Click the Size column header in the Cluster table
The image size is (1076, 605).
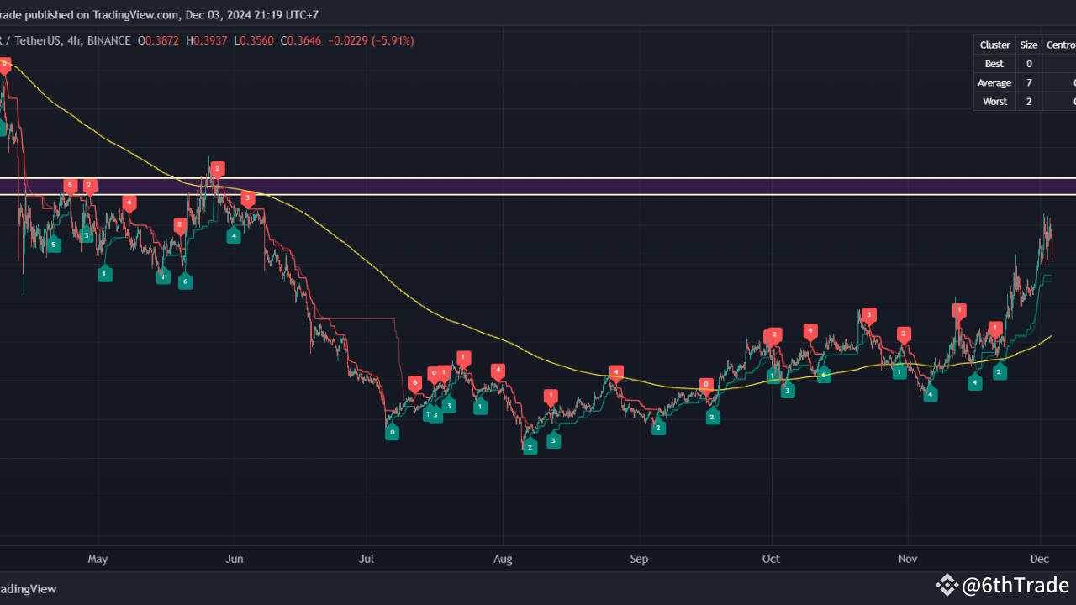point(1029,45)
